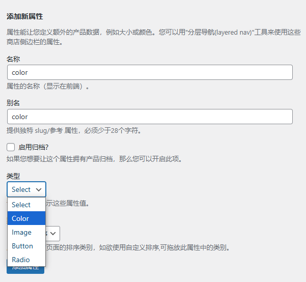Click the help text under 启用归档
306x282 pixels.
click(x=94, y=159)
